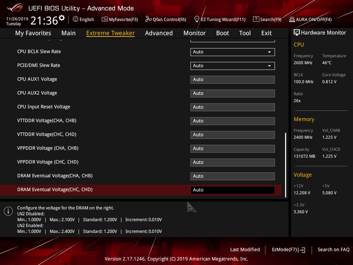The image size is (353, 265).
Task: Click the EzMode exit arrow icon
Action: (x=302, y=250)
